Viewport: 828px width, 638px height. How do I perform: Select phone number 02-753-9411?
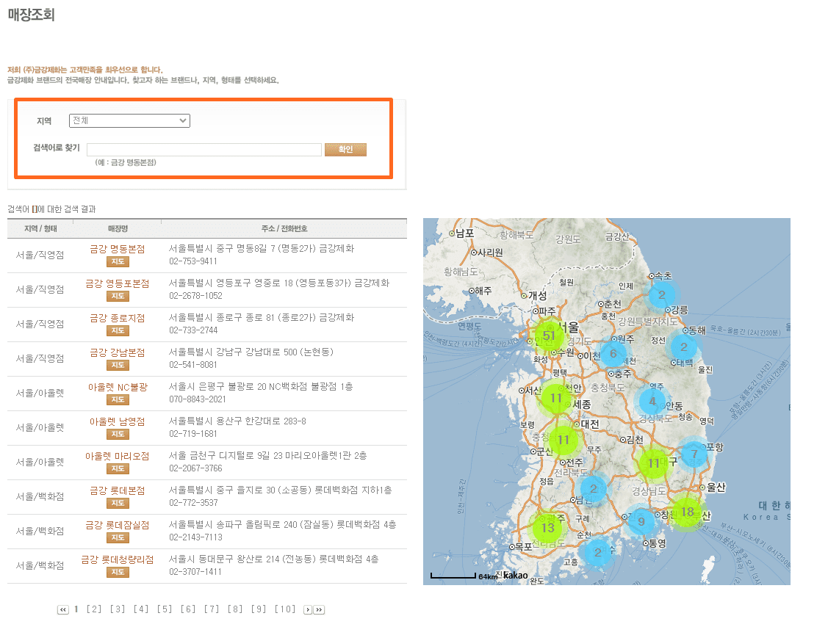(x=192, y=261)
